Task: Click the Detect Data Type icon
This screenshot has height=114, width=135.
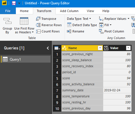Action: coord(69,25)
